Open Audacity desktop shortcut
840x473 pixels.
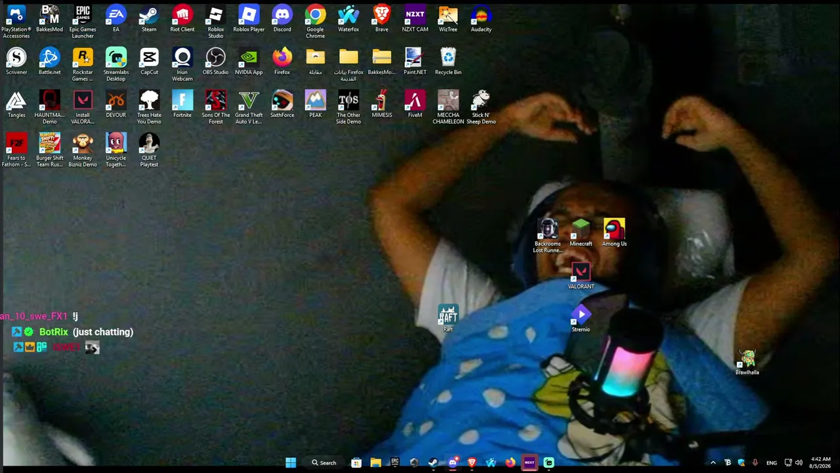481,18
